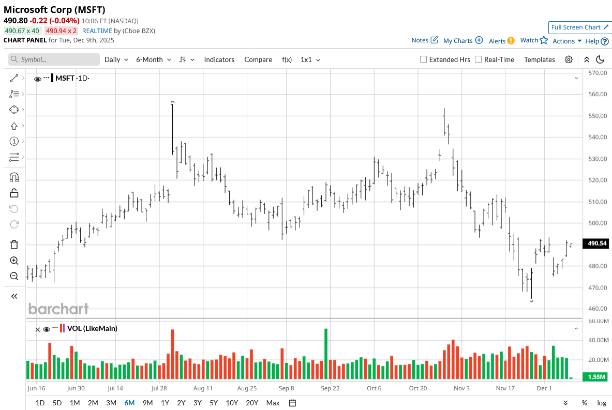Expand bottom bar double-down chevron
612x410 pixels.
pos(565,403)
